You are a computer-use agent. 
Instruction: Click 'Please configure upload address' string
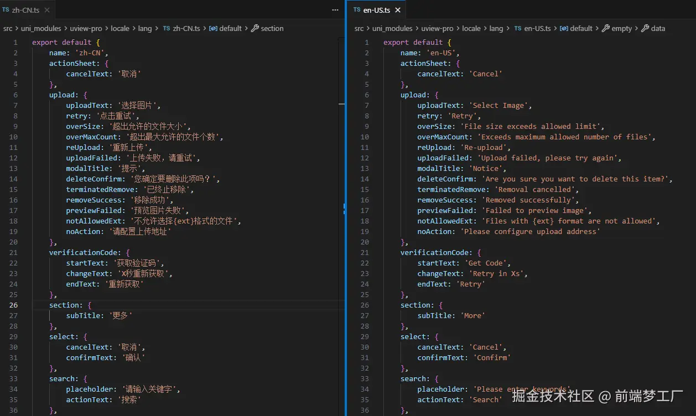[529, 231]
